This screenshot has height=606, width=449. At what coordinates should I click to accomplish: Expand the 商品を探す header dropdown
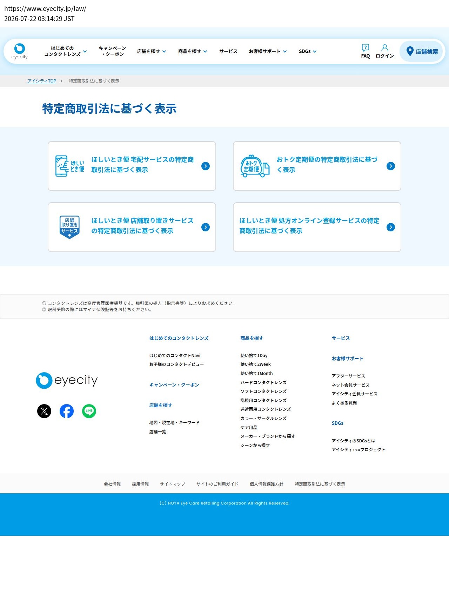[x=193, y=51]
